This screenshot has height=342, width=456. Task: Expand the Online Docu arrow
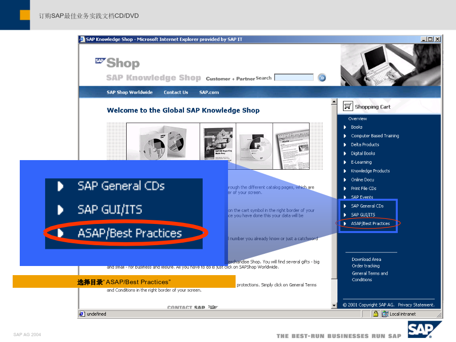point(345,180)
